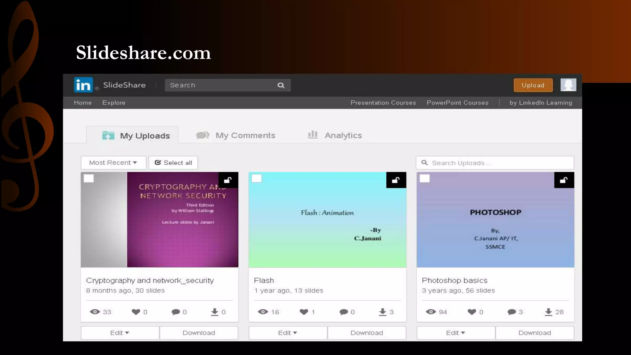
Task: Open PowerPoint Courses link
Action: 458,103
